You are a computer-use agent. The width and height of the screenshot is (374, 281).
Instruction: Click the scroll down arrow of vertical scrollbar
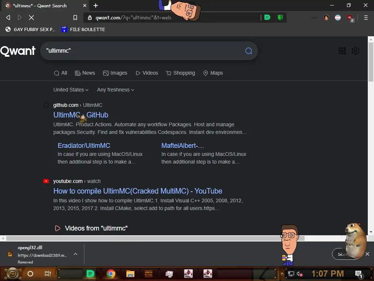(371, 232)
